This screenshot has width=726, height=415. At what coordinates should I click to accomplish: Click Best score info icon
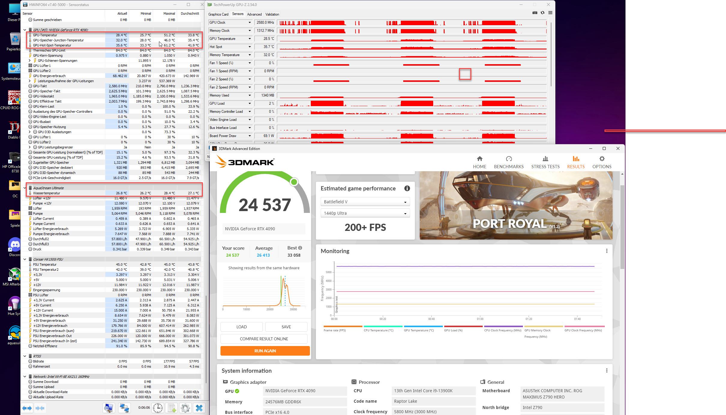[x=300, y=248]
